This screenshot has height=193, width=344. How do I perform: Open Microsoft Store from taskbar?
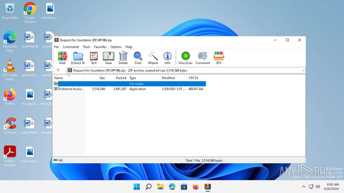coord(184,187)
